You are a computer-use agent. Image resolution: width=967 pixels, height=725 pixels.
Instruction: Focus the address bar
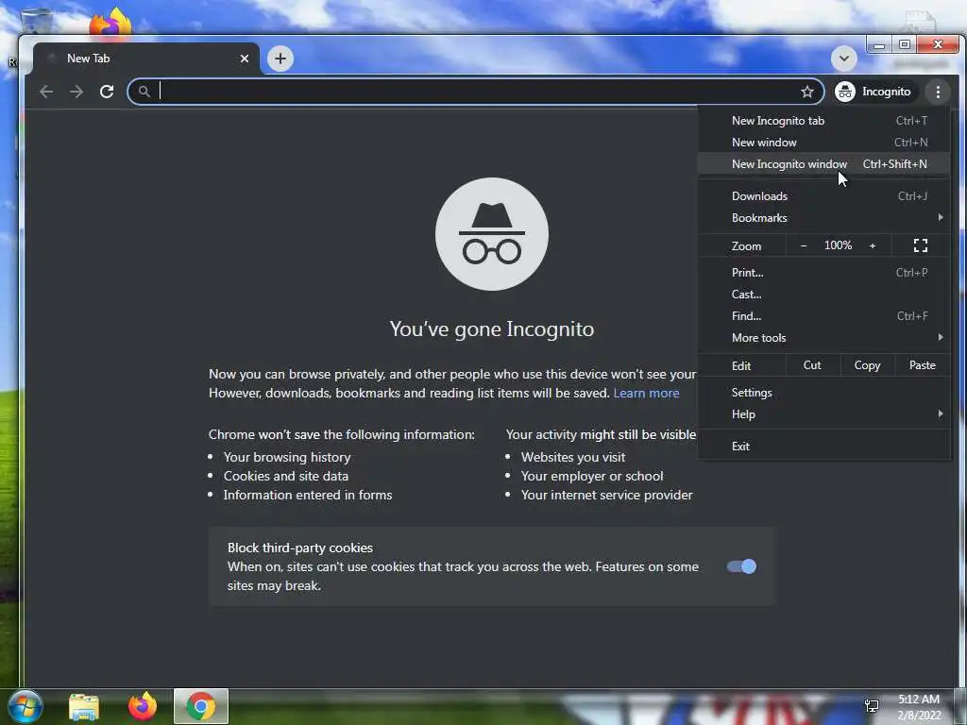(x=475, y=92)
